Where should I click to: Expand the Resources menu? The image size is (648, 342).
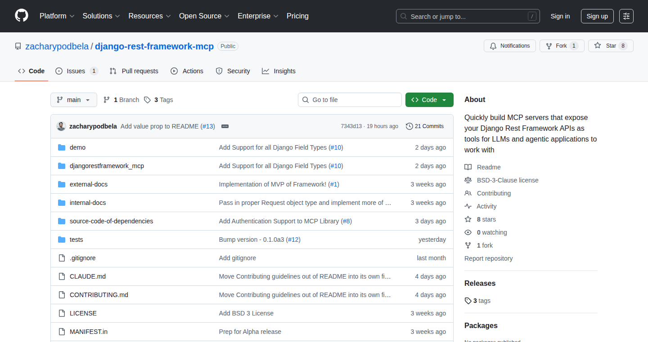tap(149, 16)
